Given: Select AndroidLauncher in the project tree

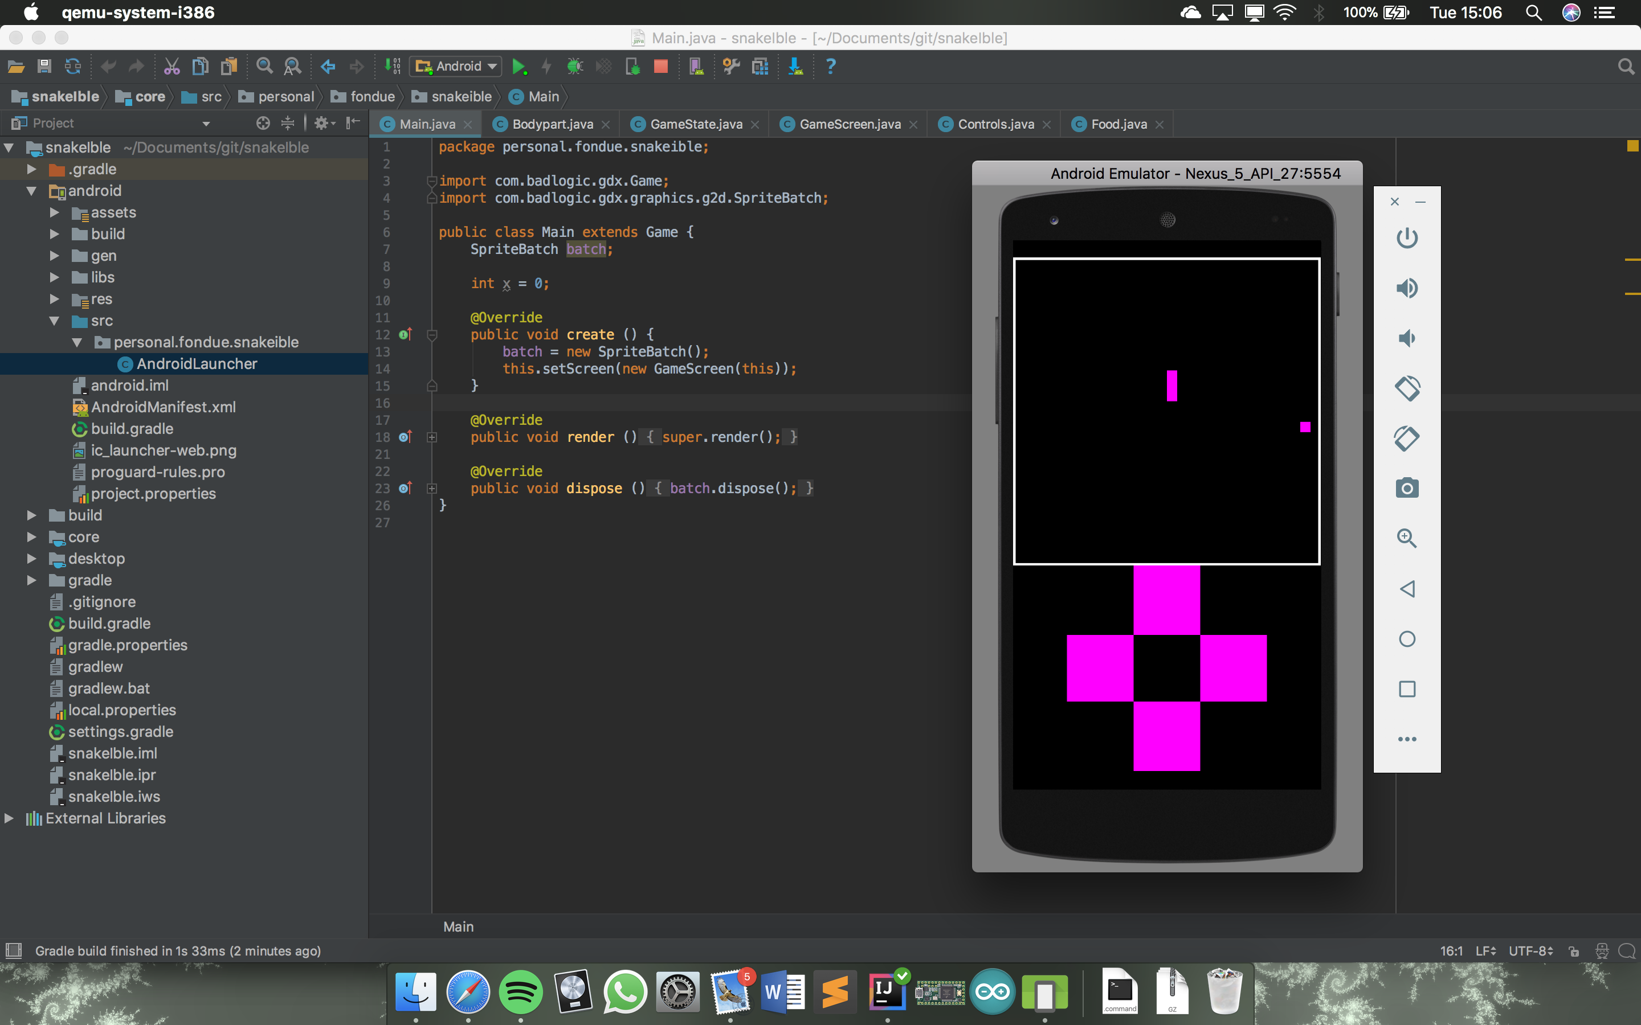Looking at the screenshot, I should 197,363.
